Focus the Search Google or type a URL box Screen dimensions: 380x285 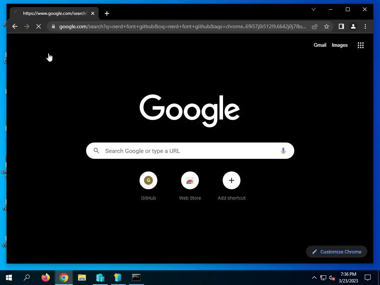(x=190, y=151)
